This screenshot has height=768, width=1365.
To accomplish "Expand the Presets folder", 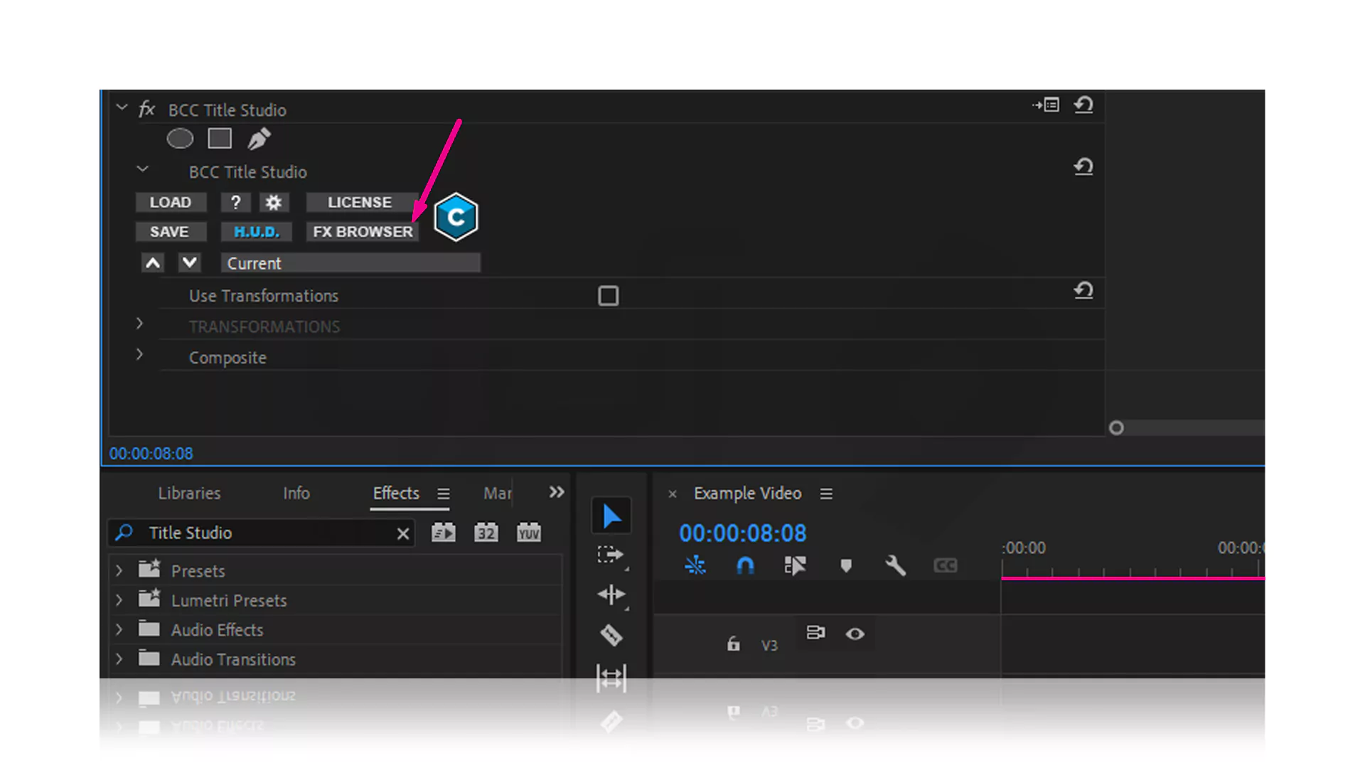I will point(119,570).
